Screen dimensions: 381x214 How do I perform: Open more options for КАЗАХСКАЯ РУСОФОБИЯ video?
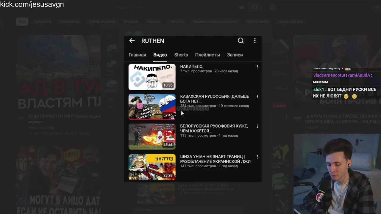pos(257,97)
